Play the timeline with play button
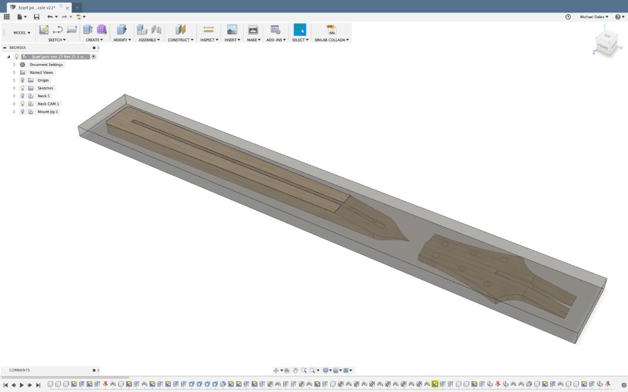Viewport: 628px width, 392px height. click(21, 385)
